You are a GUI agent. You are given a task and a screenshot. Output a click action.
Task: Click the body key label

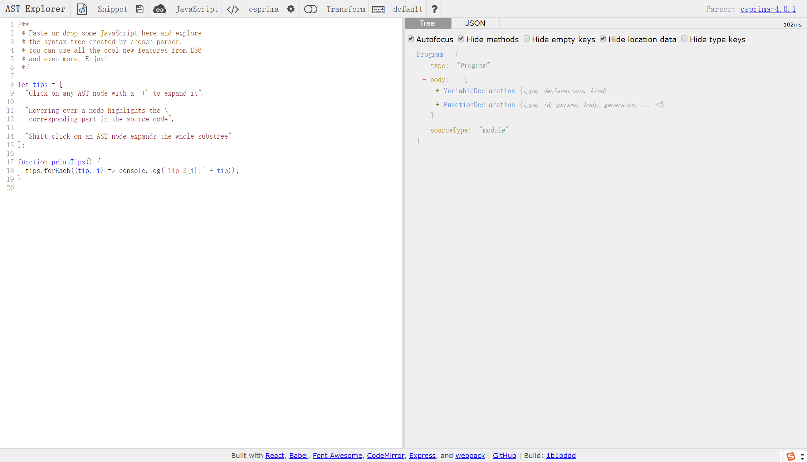tap(437, 80)
